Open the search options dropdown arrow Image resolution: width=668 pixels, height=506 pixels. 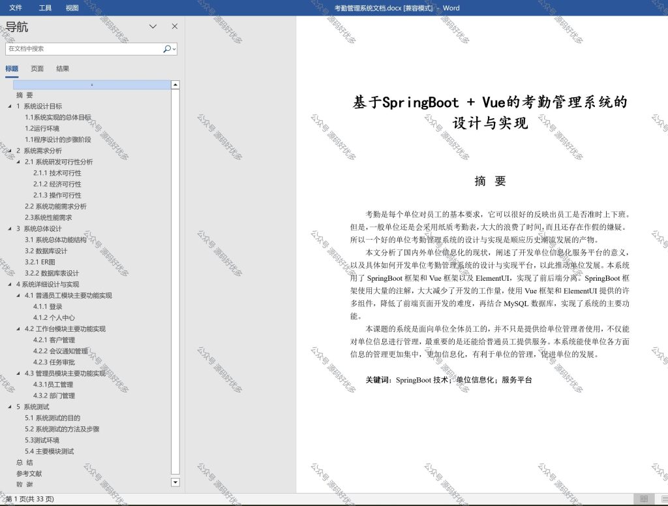[x=174, y=49]
